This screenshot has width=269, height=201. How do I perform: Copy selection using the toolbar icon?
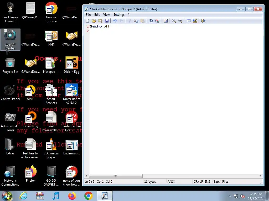136,21
